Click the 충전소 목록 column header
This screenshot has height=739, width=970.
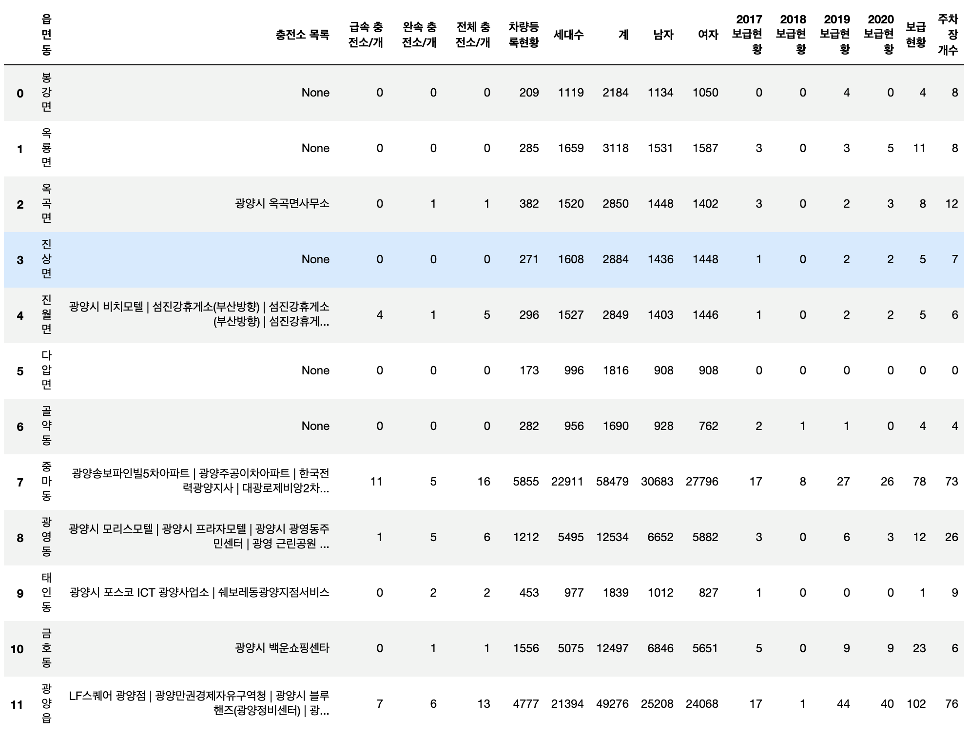point(302,35)
